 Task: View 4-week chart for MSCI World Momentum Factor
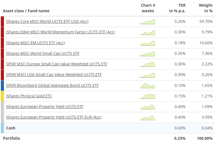click(147, 33)
